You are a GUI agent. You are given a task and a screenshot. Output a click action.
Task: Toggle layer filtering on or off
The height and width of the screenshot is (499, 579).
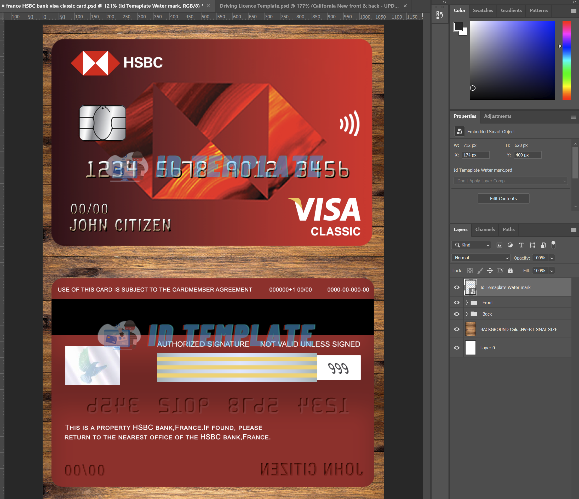[x=553, y=244]
